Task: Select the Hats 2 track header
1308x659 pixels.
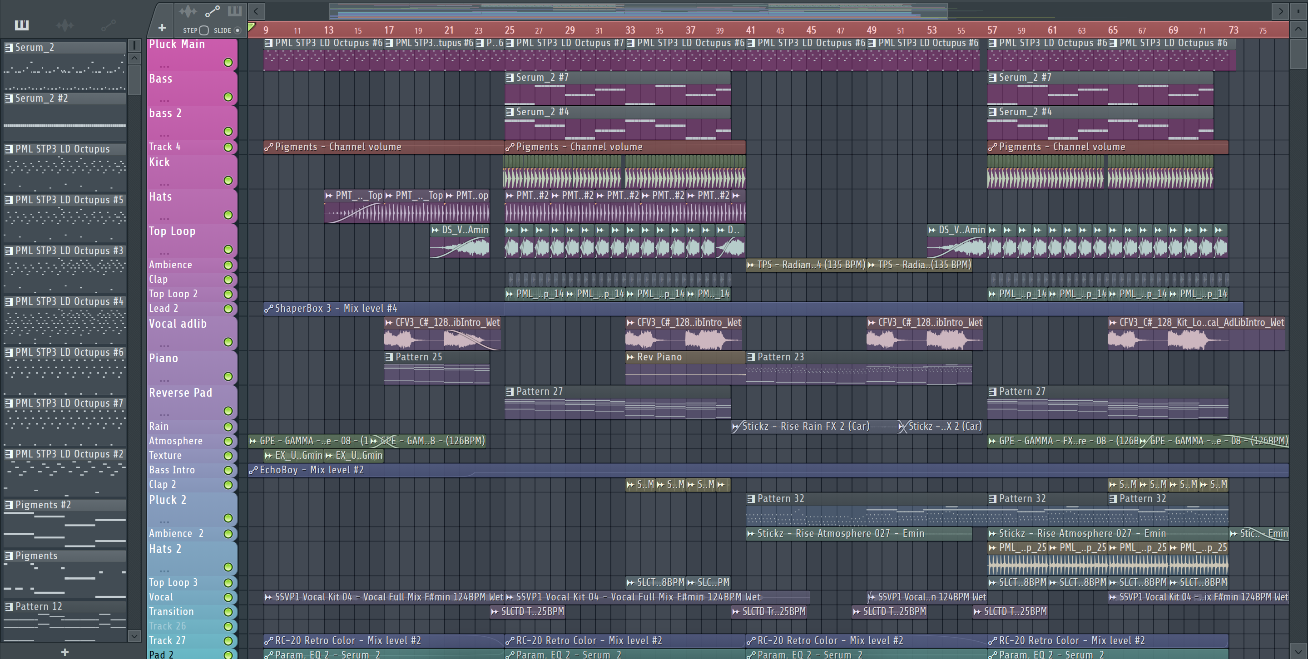Action: (x=192, y=558)
